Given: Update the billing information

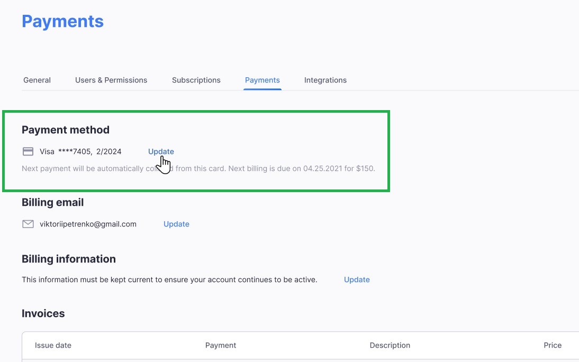Looking at the screenshot, I should [357, 279].
